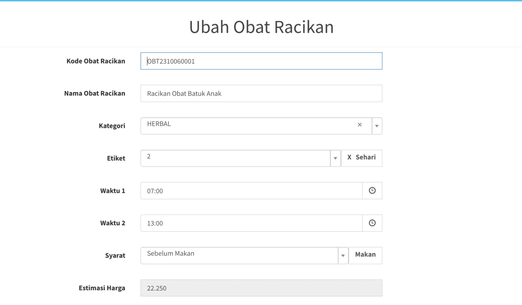Viewport: 522px width, 305px height.
Task: Click the X Sehari addon label
Action: tap(361, 158)
